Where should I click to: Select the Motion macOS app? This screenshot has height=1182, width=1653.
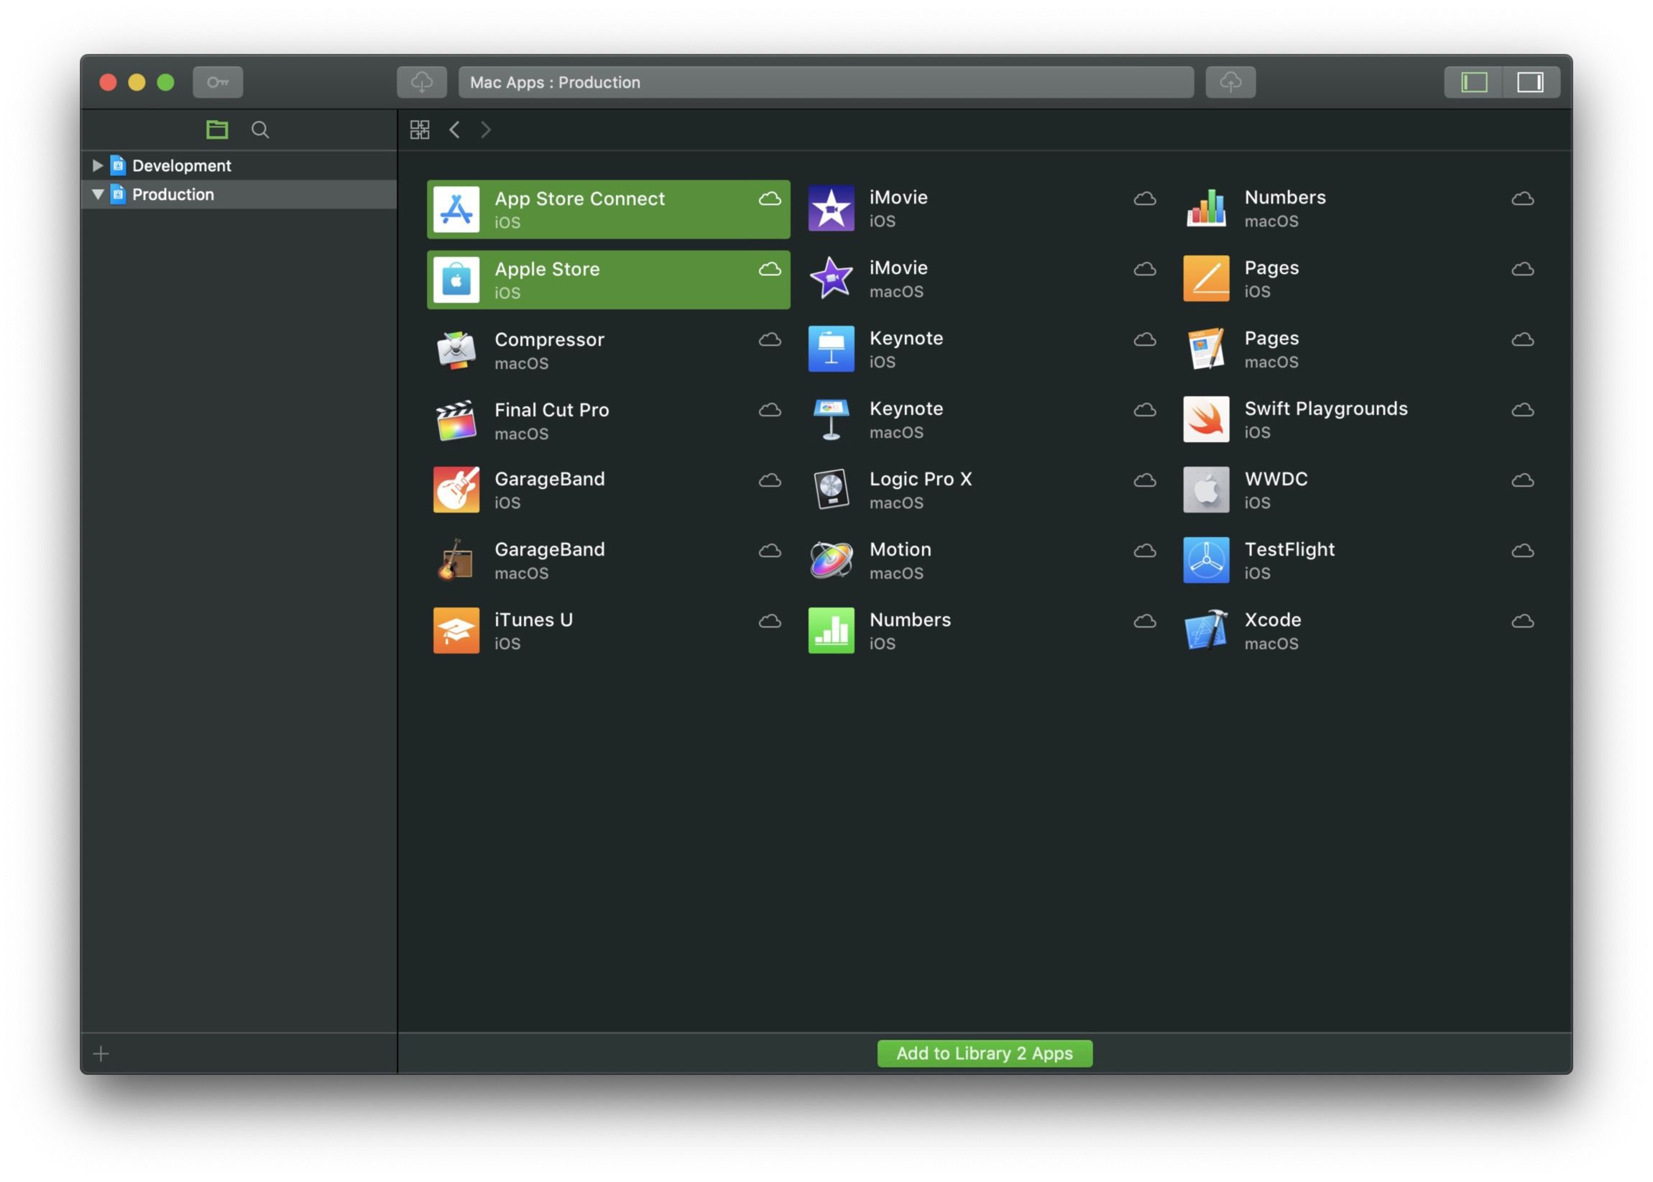click(x=983, y=560)
